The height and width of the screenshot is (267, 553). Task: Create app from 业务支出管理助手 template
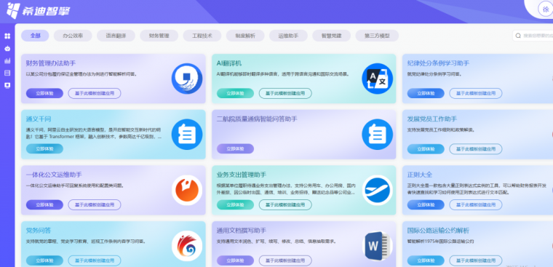click(285, 204)
